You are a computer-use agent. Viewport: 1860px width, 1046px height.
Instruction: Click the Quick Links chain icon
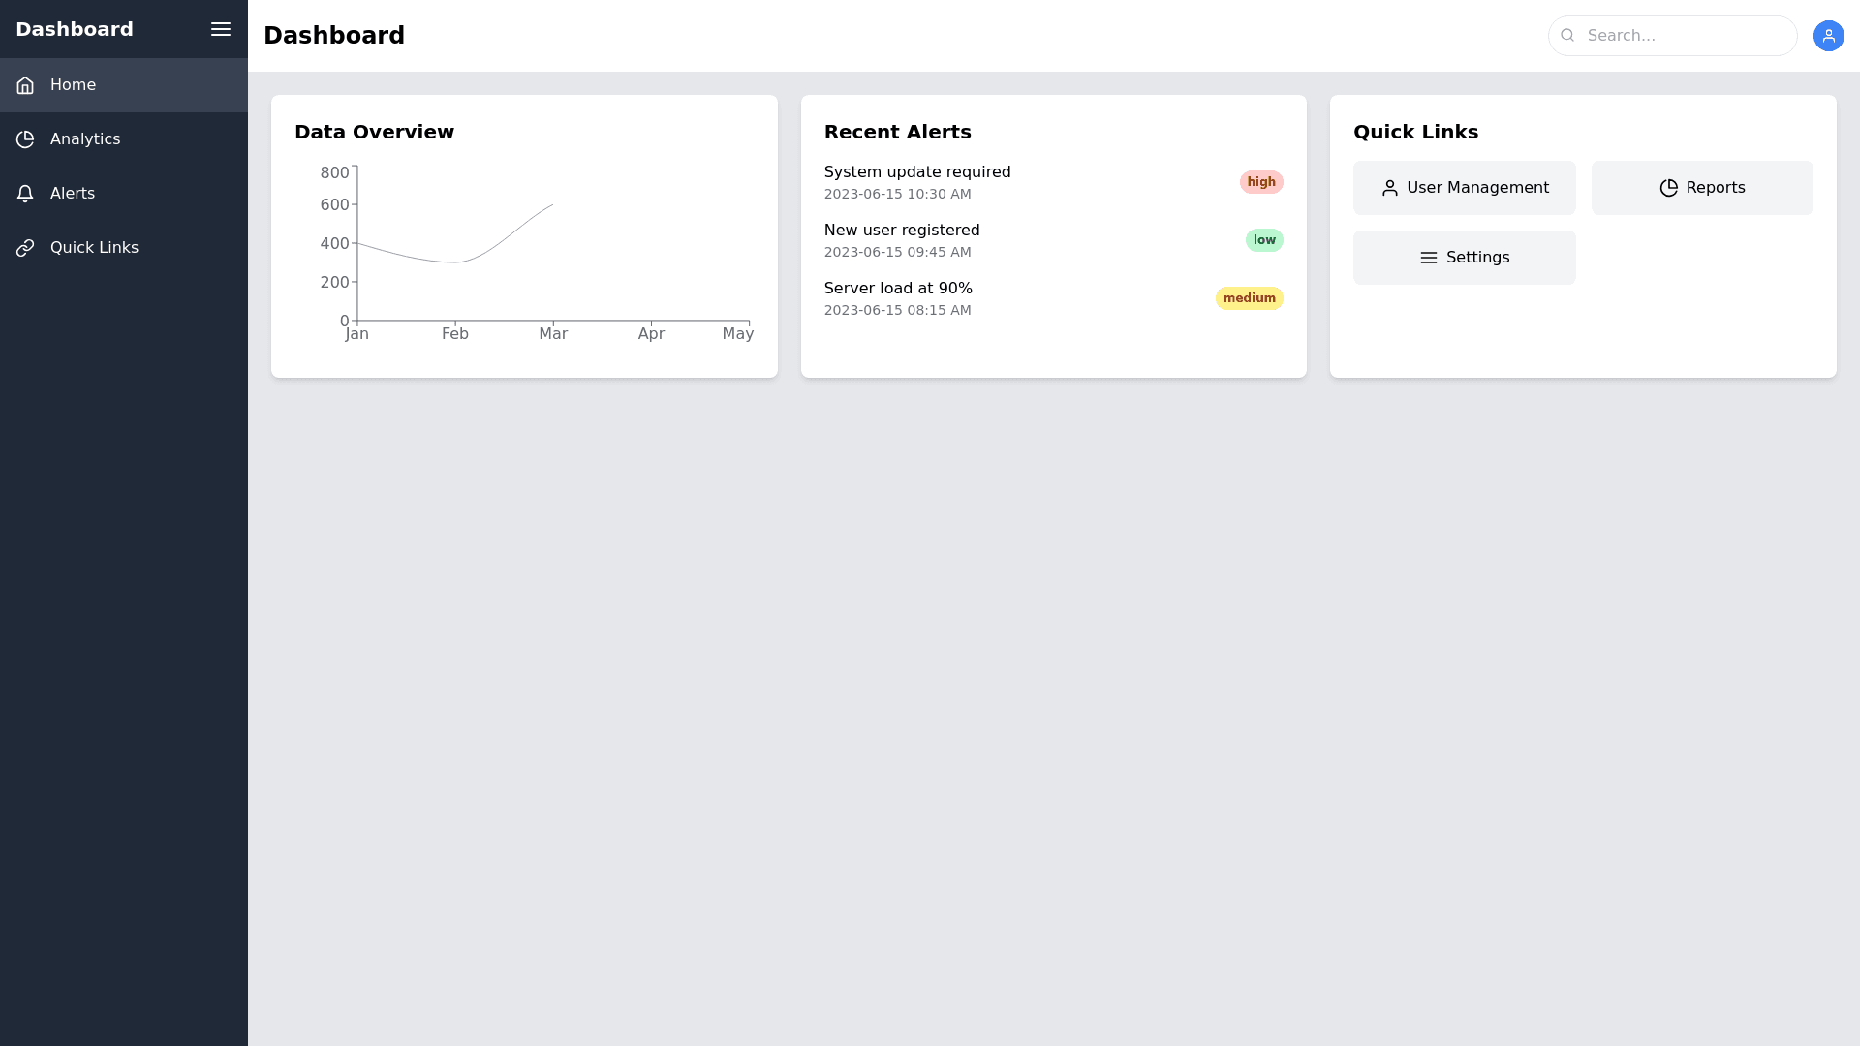pos(25,248)
